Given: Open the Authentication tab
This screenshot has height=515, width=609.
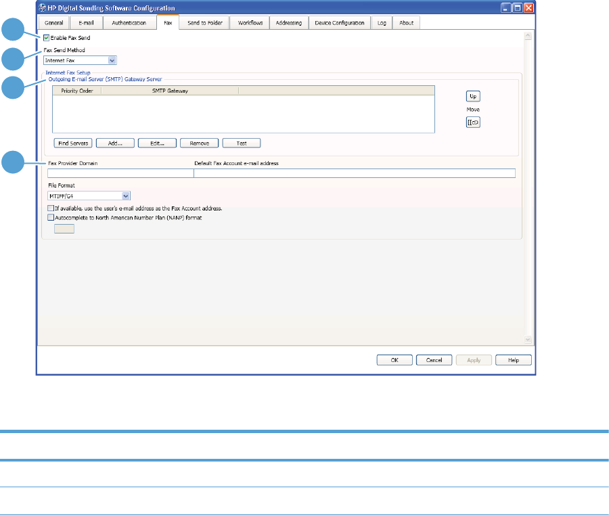Looking at the screenshot, I should (129, 23).
